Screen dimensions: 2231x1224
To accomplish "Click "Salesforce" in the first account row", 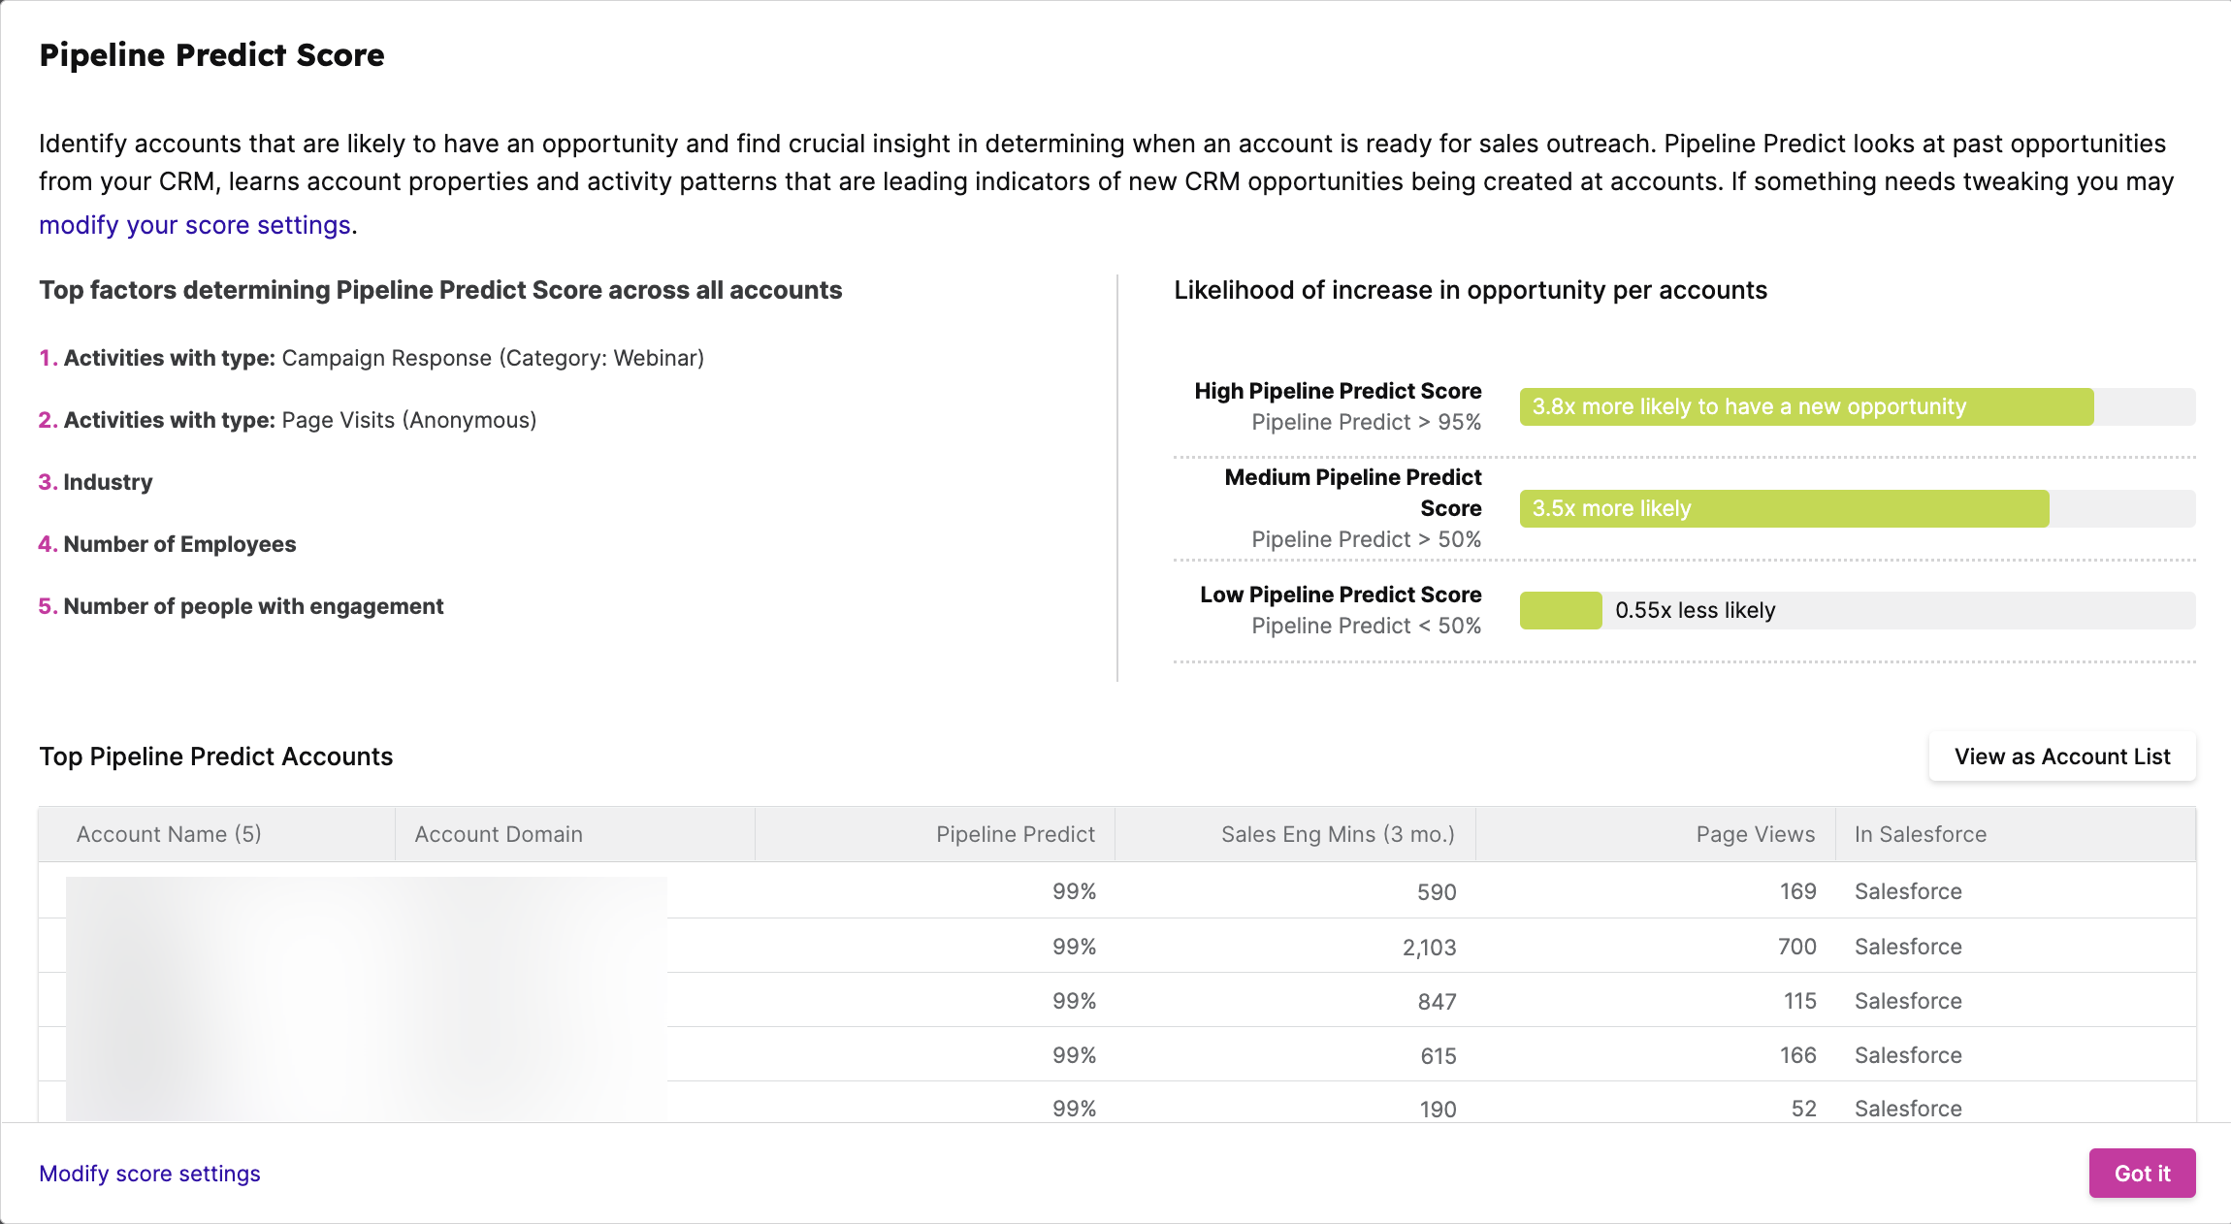I will (x=1907, y=890).
